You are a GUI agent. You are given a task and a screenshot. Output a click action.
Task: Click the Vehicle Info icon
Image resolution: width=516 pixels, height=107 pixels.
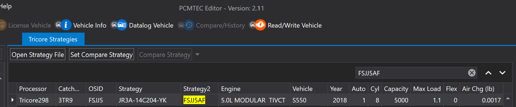point(63,25)
